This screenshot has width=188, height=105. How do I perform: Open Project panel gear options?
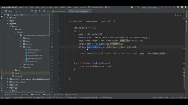44,11
